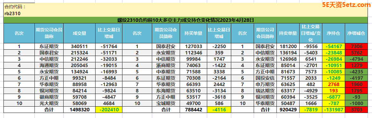Select the net total cell -131987
The image size is (372, 118).
pos(333,109)
